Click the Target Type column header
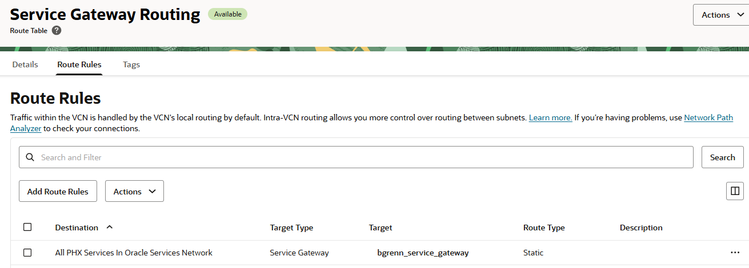 (x=291, y=228)
